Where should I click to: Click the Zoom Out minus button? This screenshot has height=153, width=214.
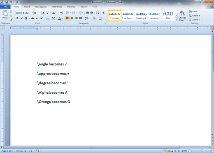[x=190, y=151]
